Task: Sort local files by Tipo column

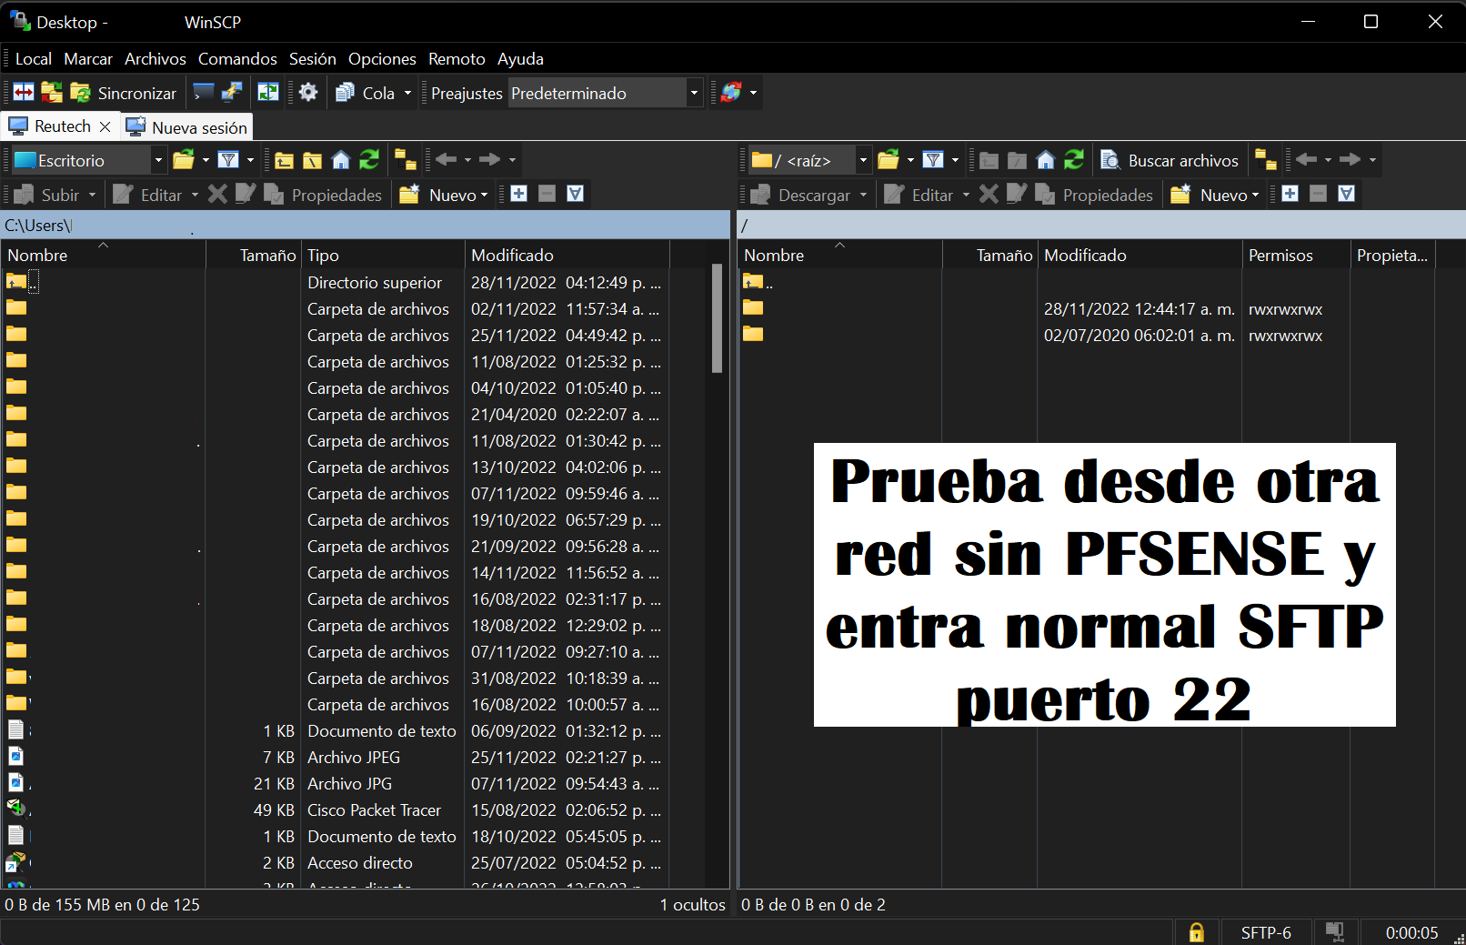Action: (x=383, y=255)
